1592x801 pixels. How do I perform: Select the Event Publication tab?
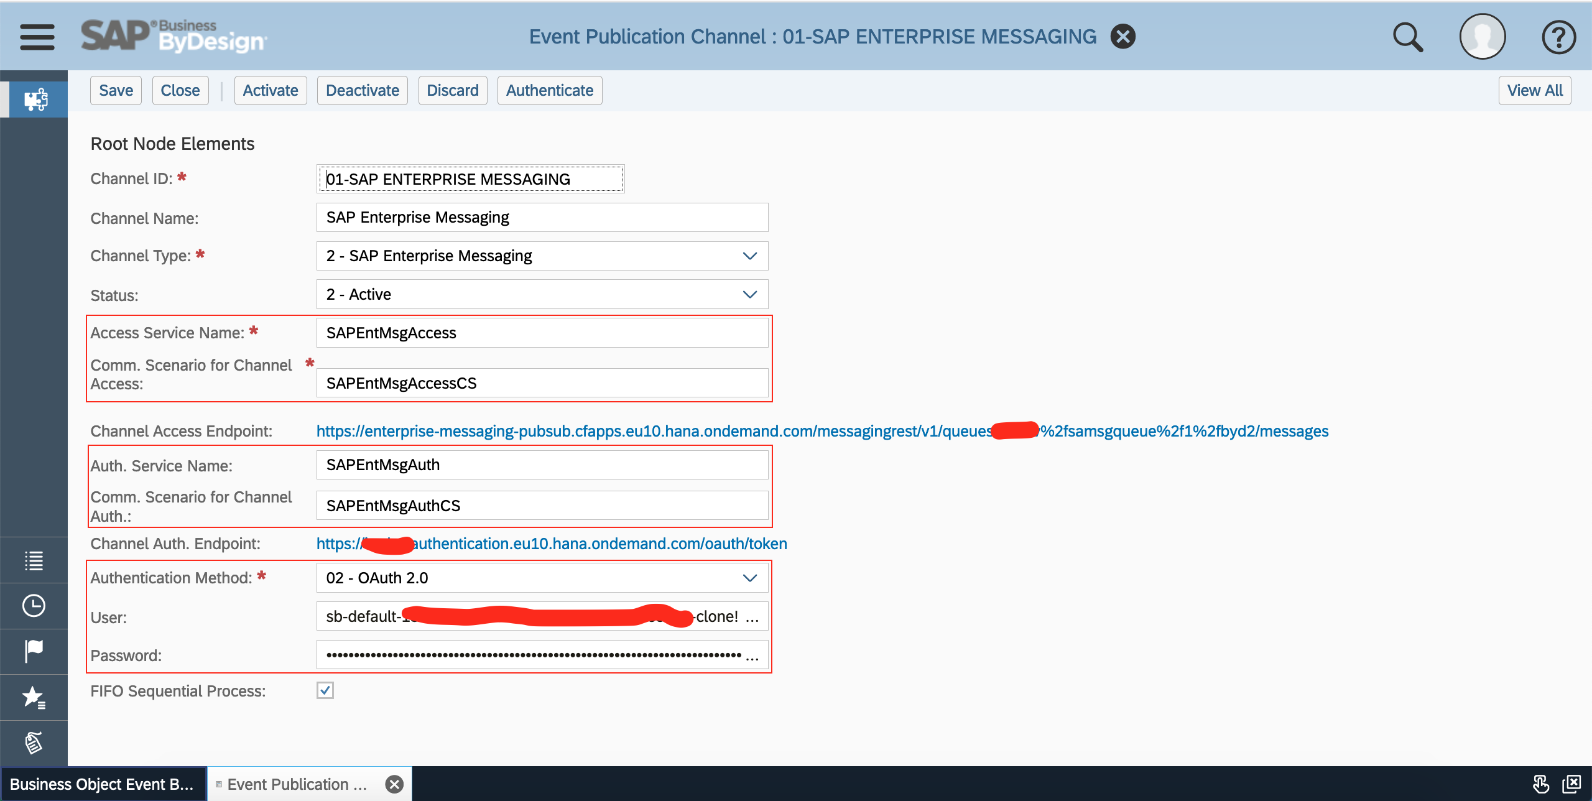(297, 784)
